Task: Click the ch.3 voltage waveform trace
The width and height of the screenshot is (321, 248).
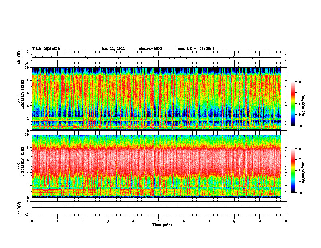Action: coord(156,208)
